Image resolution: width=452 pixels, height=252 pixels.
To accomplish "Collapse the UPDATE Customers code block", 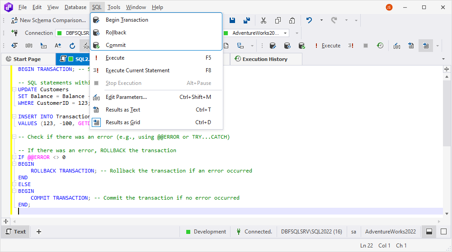I will coord(14,89).
